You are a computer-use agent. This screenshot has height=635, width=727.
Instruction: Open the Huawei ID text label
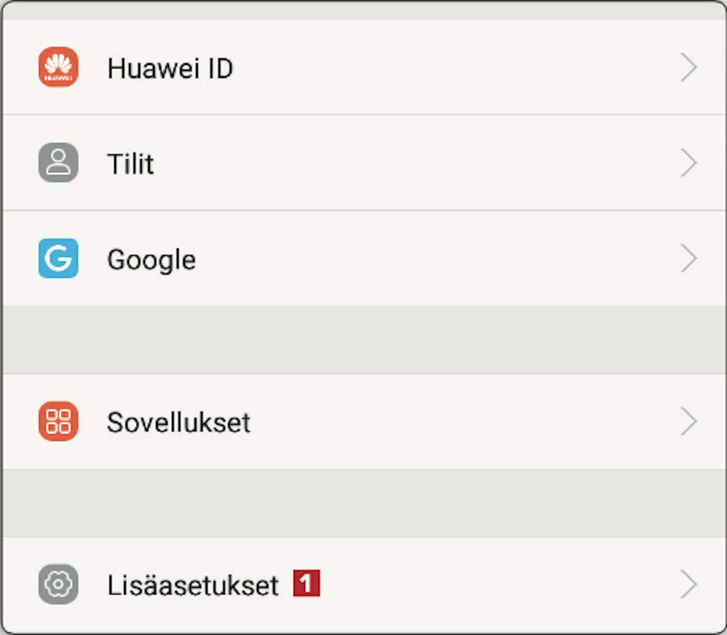170,68
